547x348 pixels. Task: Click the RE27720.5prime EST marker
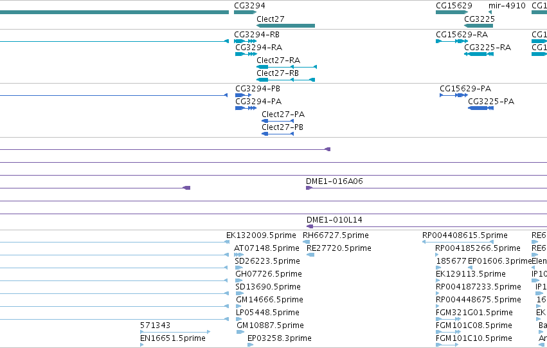tap(310, 255)
